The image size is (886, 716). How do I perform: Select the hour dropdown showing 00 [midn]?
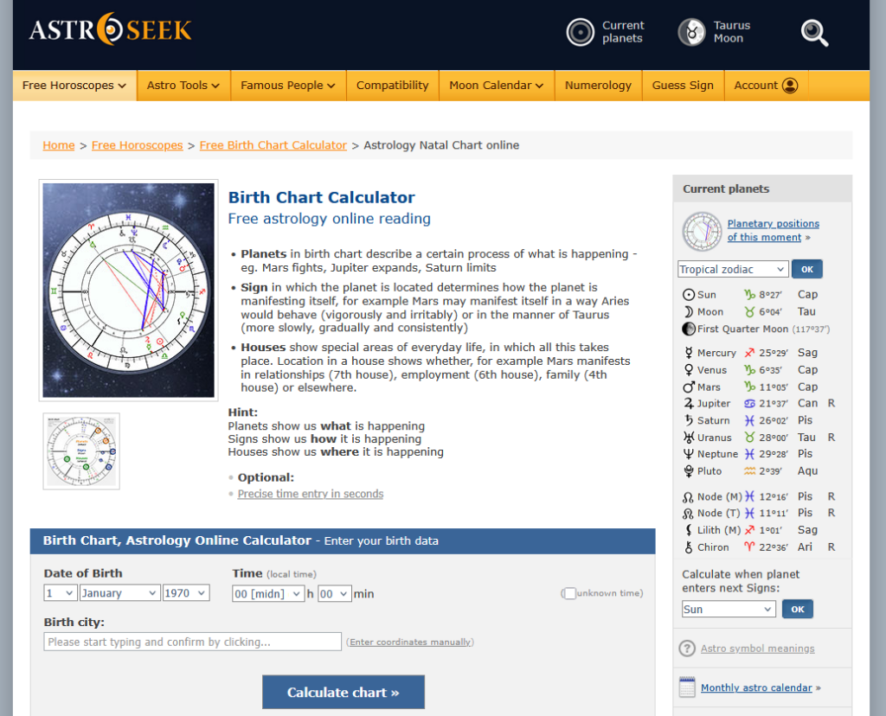point(268,593)
